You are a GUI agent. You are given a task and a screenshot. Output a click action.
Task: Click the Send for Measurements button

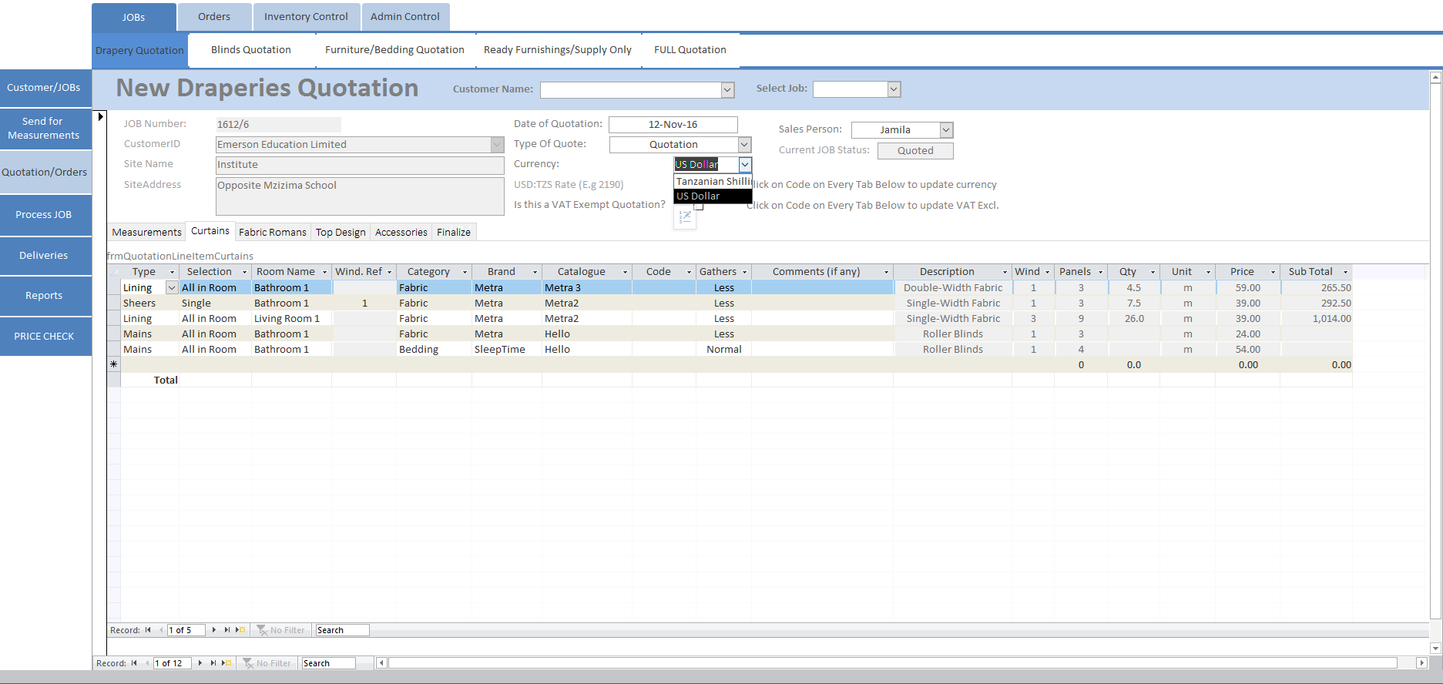coord(44,128)
